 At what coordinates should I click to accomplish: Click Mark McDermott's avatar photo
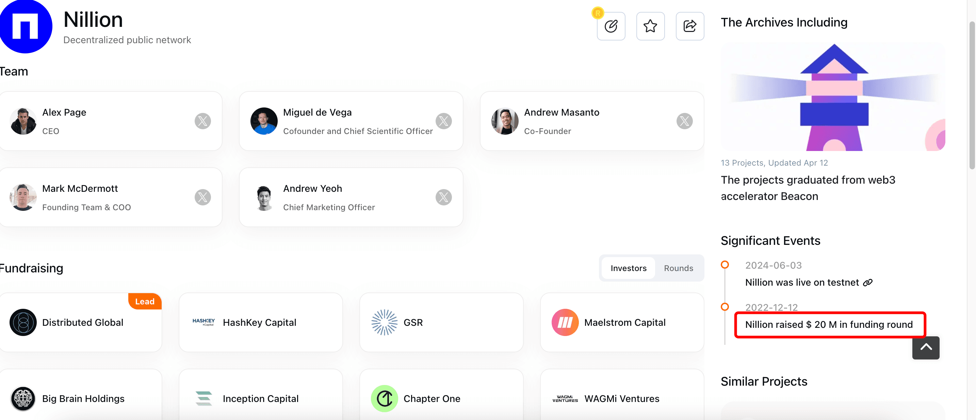(x=23, y=197)
